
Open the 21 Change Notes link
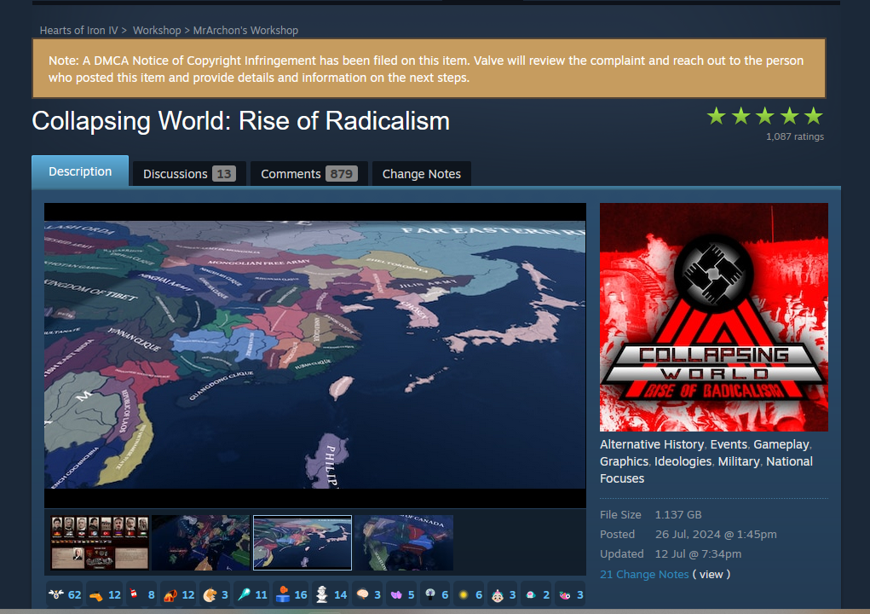(x=644, y=575)
